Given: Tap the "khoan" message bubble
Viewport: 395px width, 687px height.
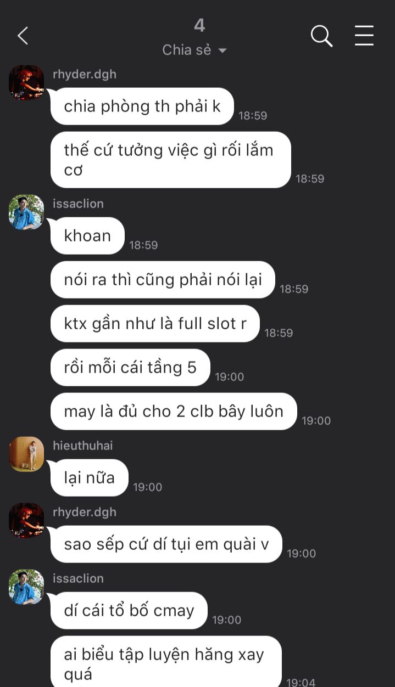Looking at the screenshot, I should (87, 236).
